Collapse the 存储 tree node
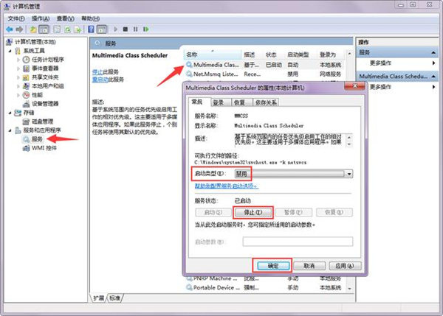443x316 pixels. tap(10, 113)
